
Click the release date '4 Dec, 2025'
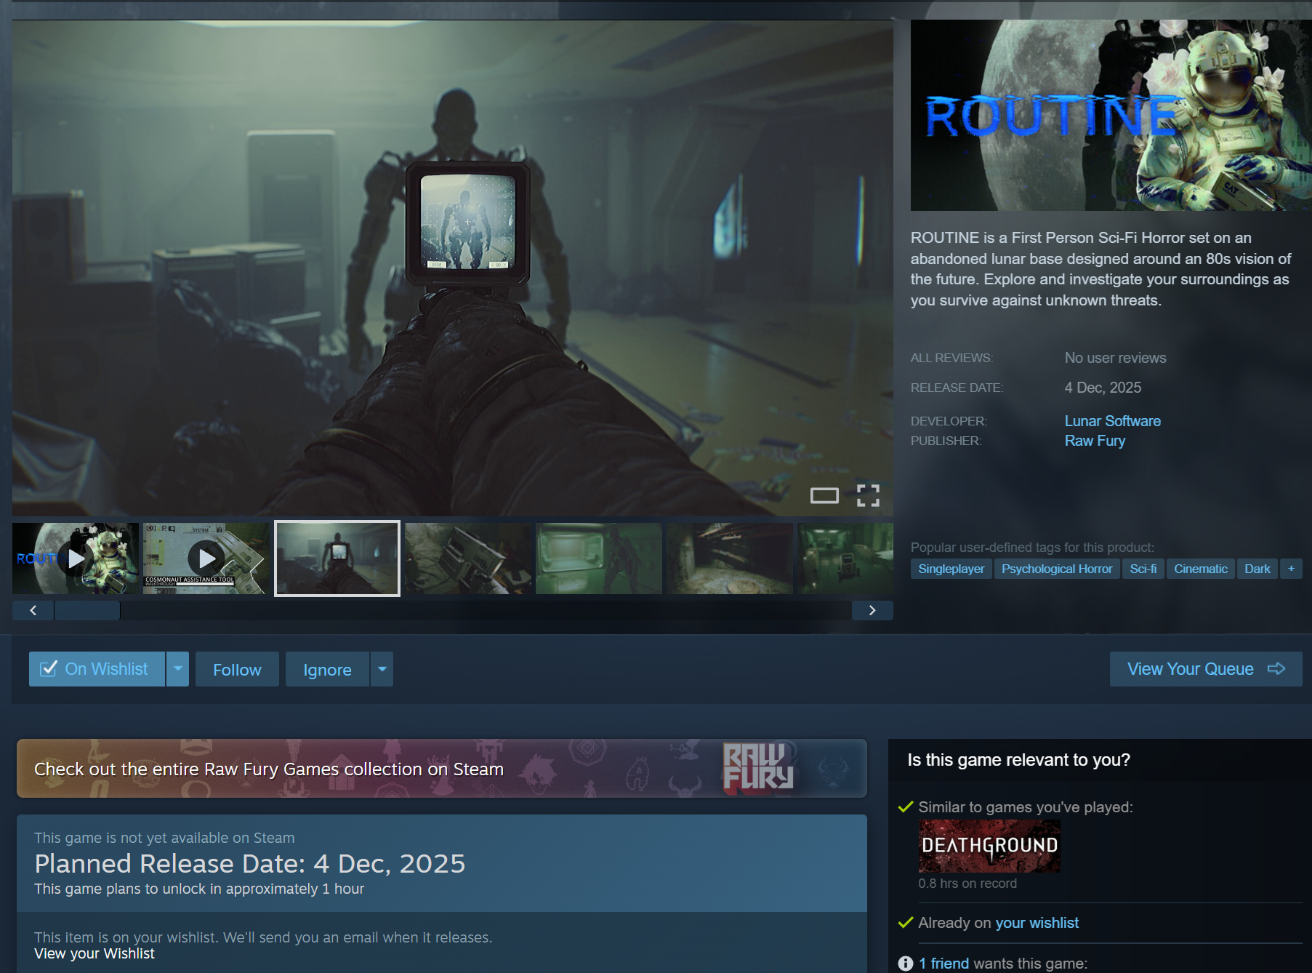pyautogui.click(x=1103, y=388)
